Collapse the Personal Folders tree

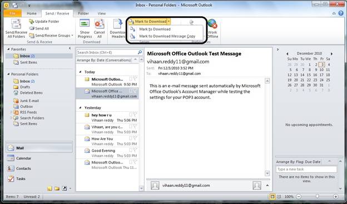tap(8, 74)
